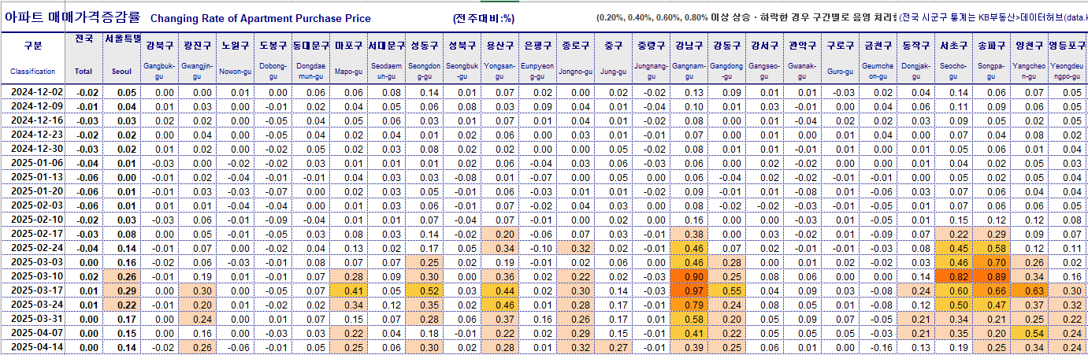Select the 2025-03-10 date cell
The image size is (1088, 355).
click(x=33, y=276)
